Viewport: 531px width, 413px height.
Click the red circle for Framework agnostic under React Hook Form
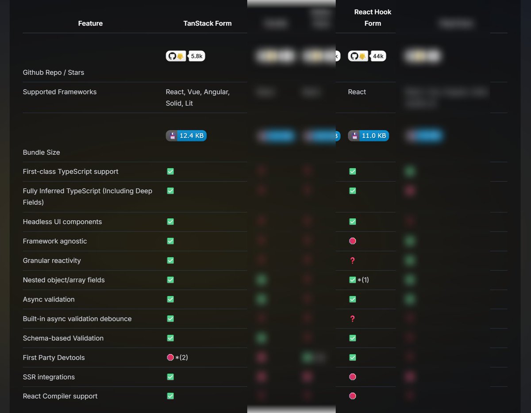click(x=352, y=241)
